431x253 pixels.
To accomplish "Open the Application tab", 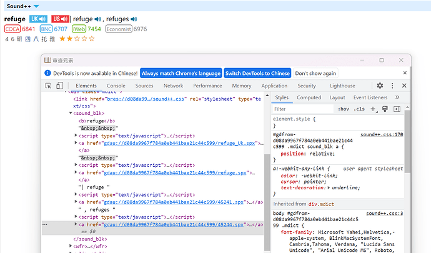I will [274, 86].
